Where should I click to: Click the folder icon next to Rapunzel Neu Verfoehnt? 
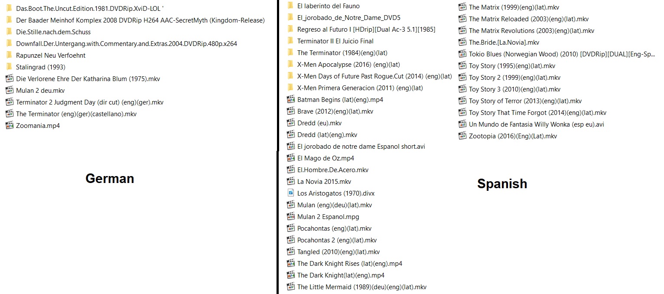[x=9, y=55]
